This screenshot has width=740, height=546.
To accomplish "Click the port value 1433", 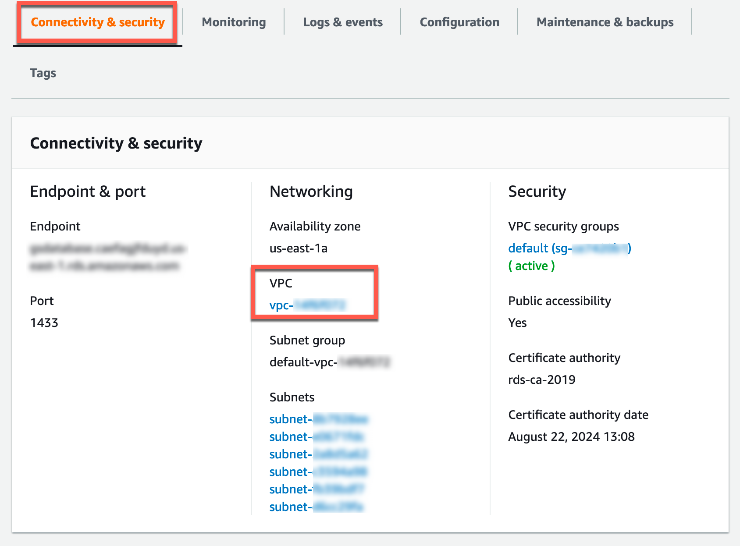I will tap(44, 323).
